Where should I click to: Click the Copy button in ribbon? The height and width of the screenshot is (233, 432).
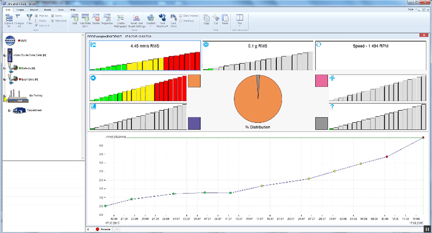206,21
